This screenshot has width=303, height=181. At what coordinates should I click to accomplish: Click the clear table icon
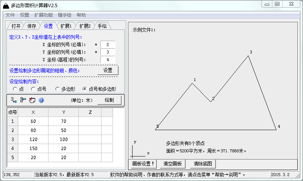32,100
